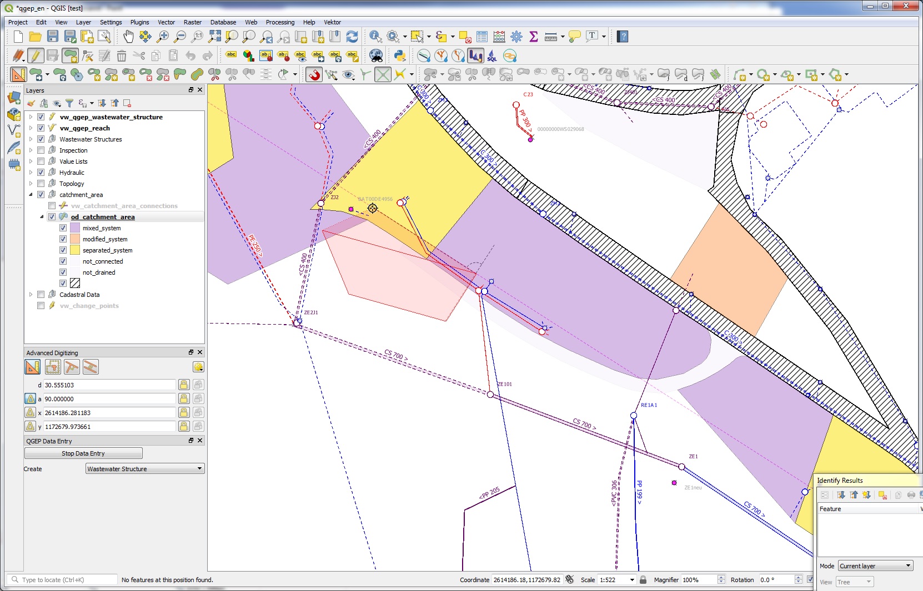Click the New Project blank page icon
Image resolution: width=923 pixels, height=591 pixels.
point(18,37)
